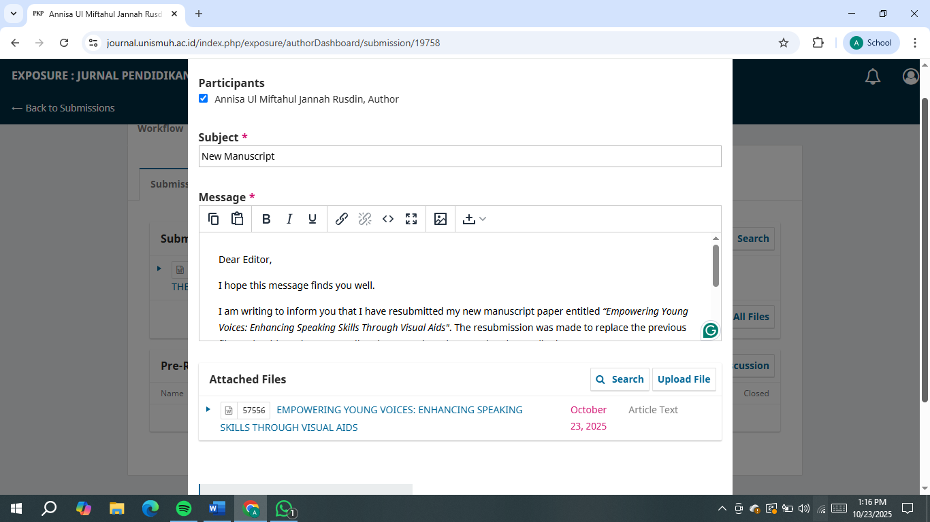This screenshot has height=522, width=930.
Task: Open the Grammarly widget in message box
Action: pos(710,330)
